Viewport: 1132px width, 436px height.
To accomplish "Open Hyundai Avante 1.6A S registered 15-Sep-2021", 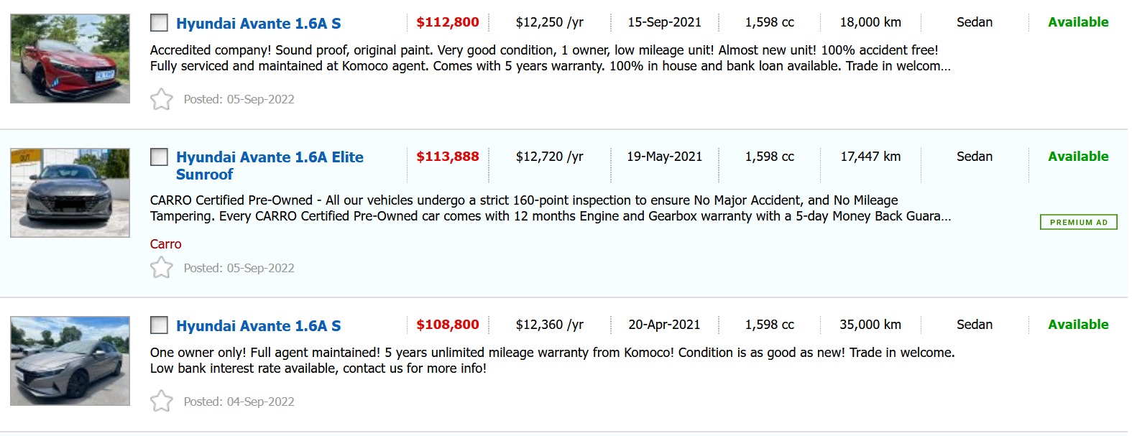I will [258, 24].
